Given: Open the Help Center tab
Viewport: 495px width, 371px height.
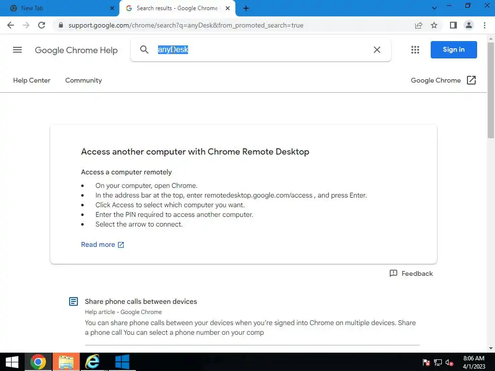Looking at the screenshot, I should 31,81.
